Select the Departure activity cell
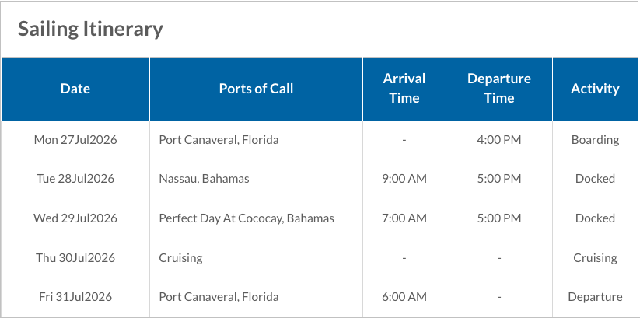This screenshot has height=318, width=640. pos(595,297)
